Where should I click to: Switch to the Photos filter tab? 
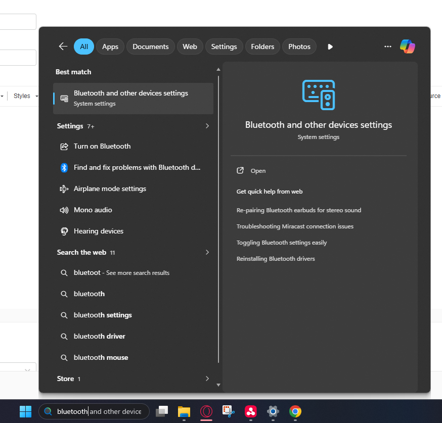[299, 46]
